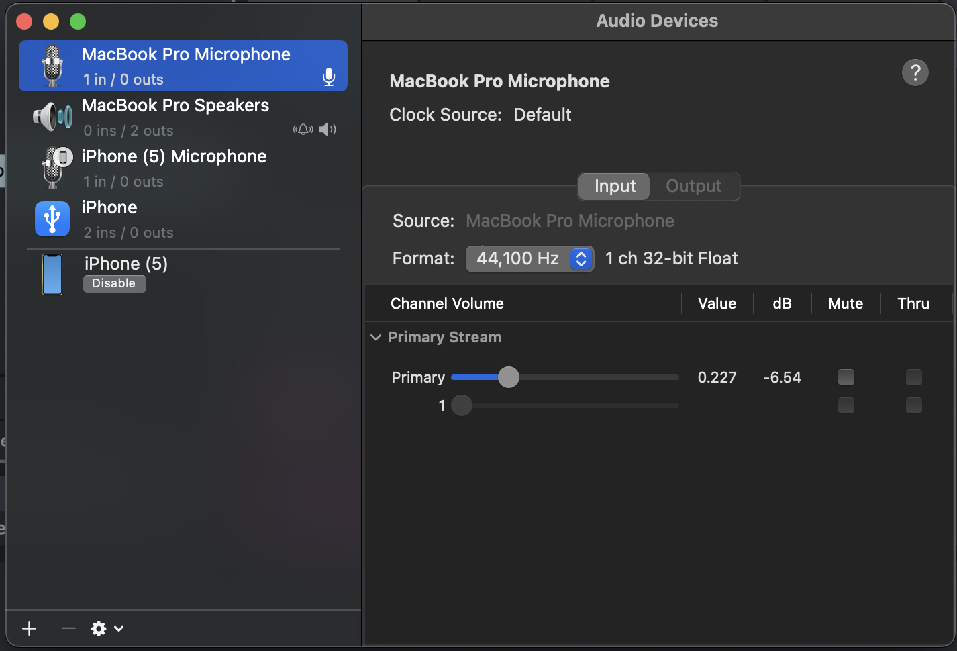This screenshot has height=651, width=957.
Task: Select the MacBook Pro Microphone device icon
Action: [x=52, y=65]
